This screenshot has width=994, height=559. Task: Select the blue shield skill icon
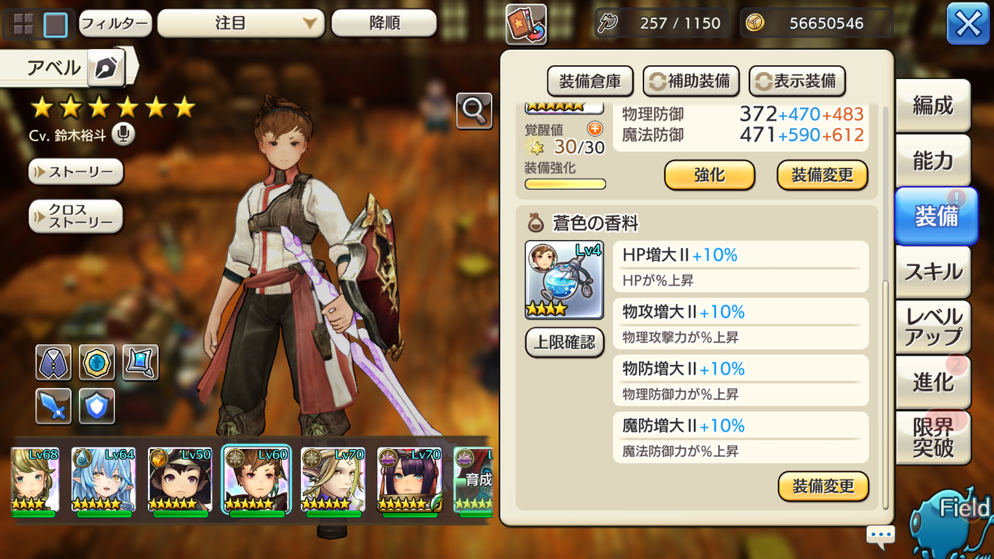tap(97, 406)
